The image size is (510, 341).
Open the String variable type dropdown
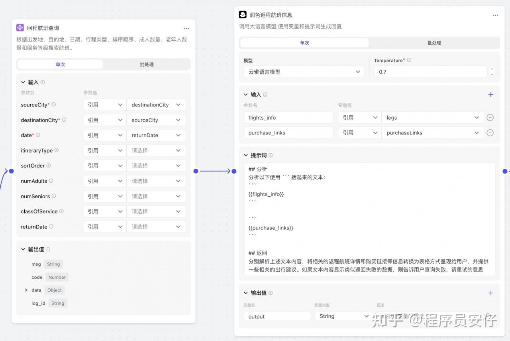(x=343, y=316)
